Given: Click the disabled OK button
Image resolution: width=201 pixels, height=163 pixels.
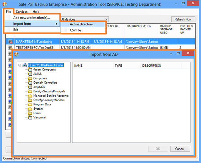Looking at the screenshot, I should (x=158, y=149).
